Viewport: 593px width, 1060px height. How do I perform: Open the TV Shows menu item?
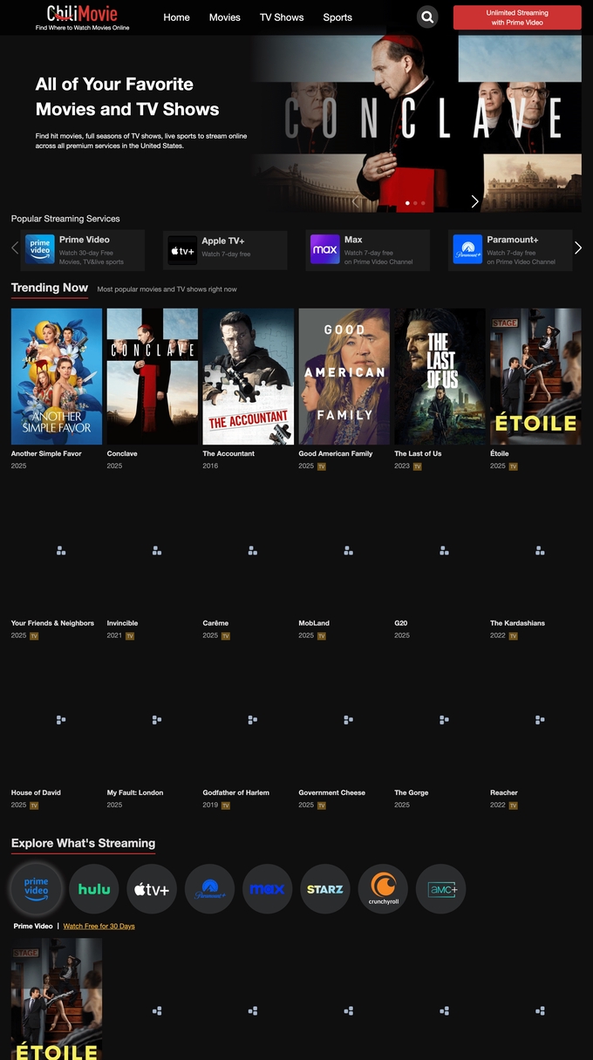point(282,17)
